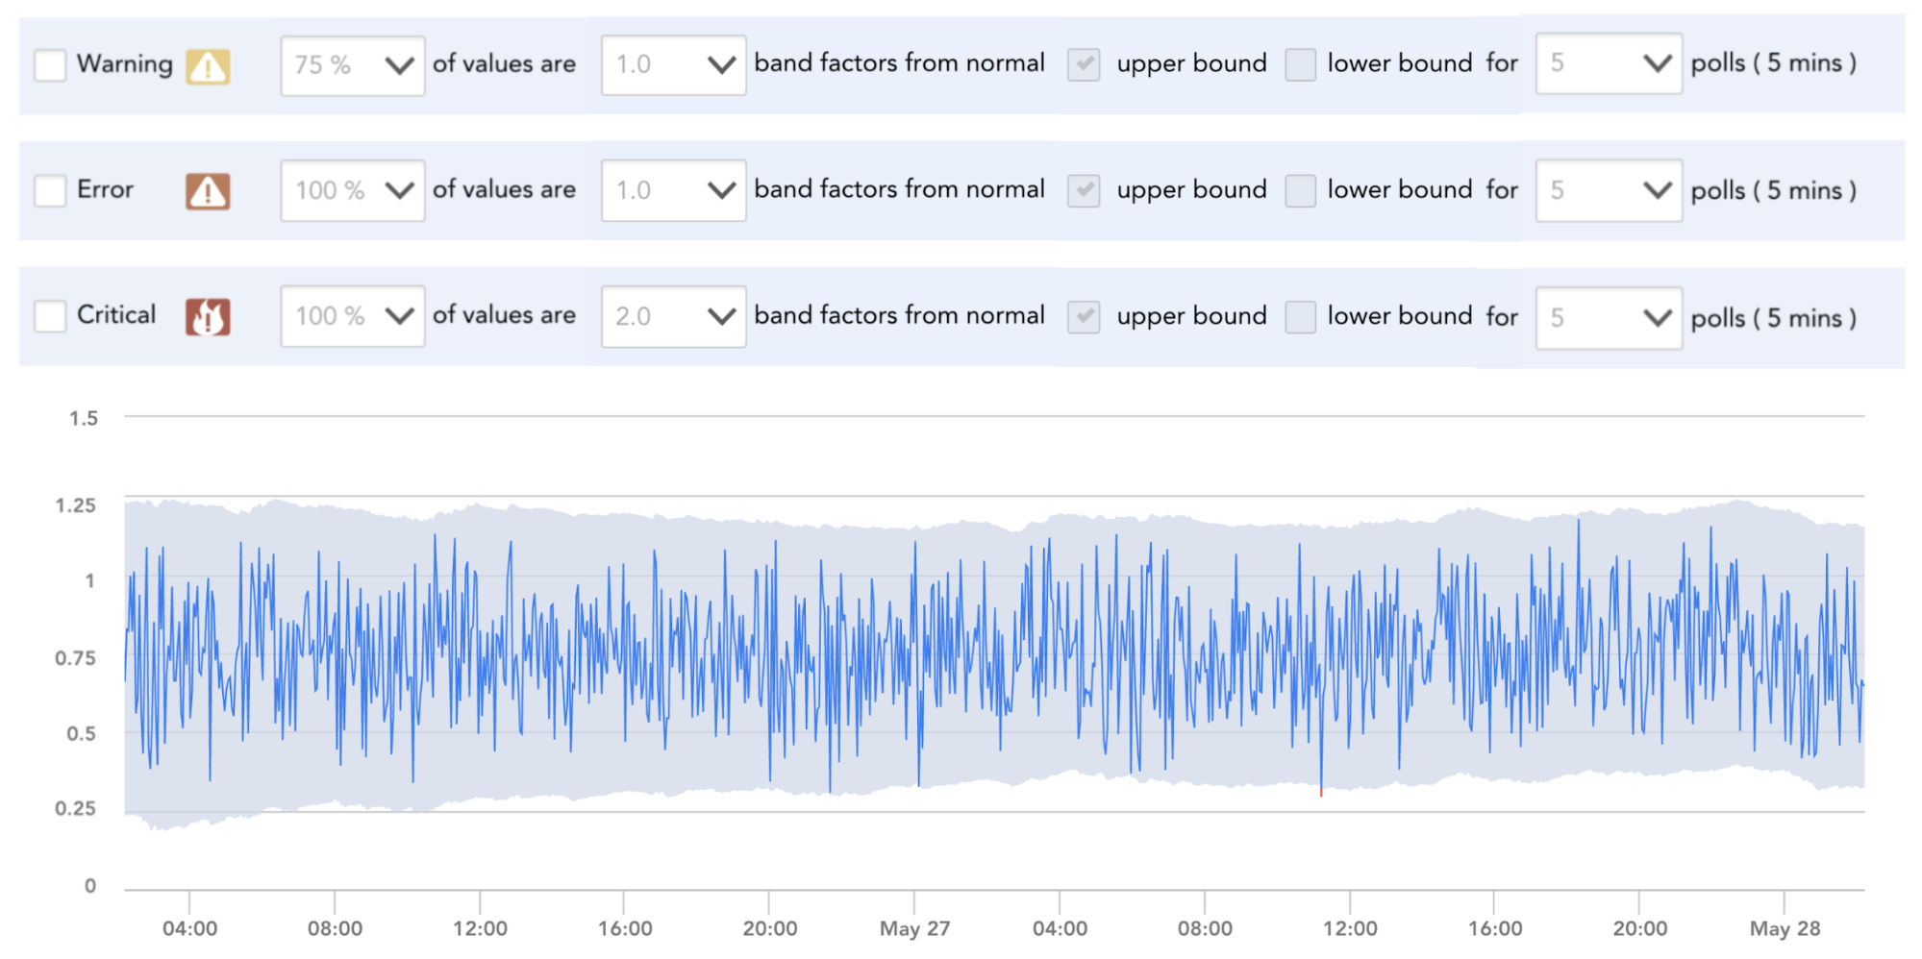
Task: Open the 1.0 band factor dropdown for Error
Action: tap(673, 190)
